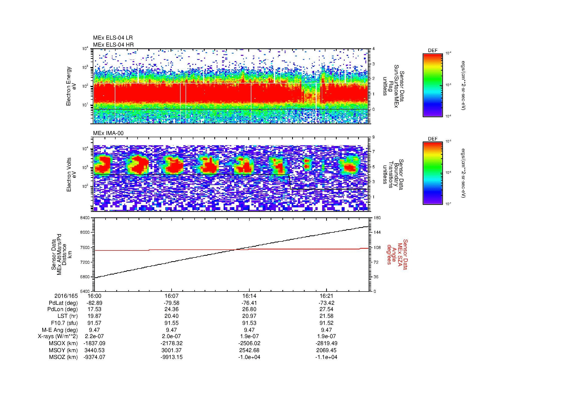The height and width of the screenshot is (414, 585).
Task: Click the PdLat value -73.42
Action: pos(326,303)
